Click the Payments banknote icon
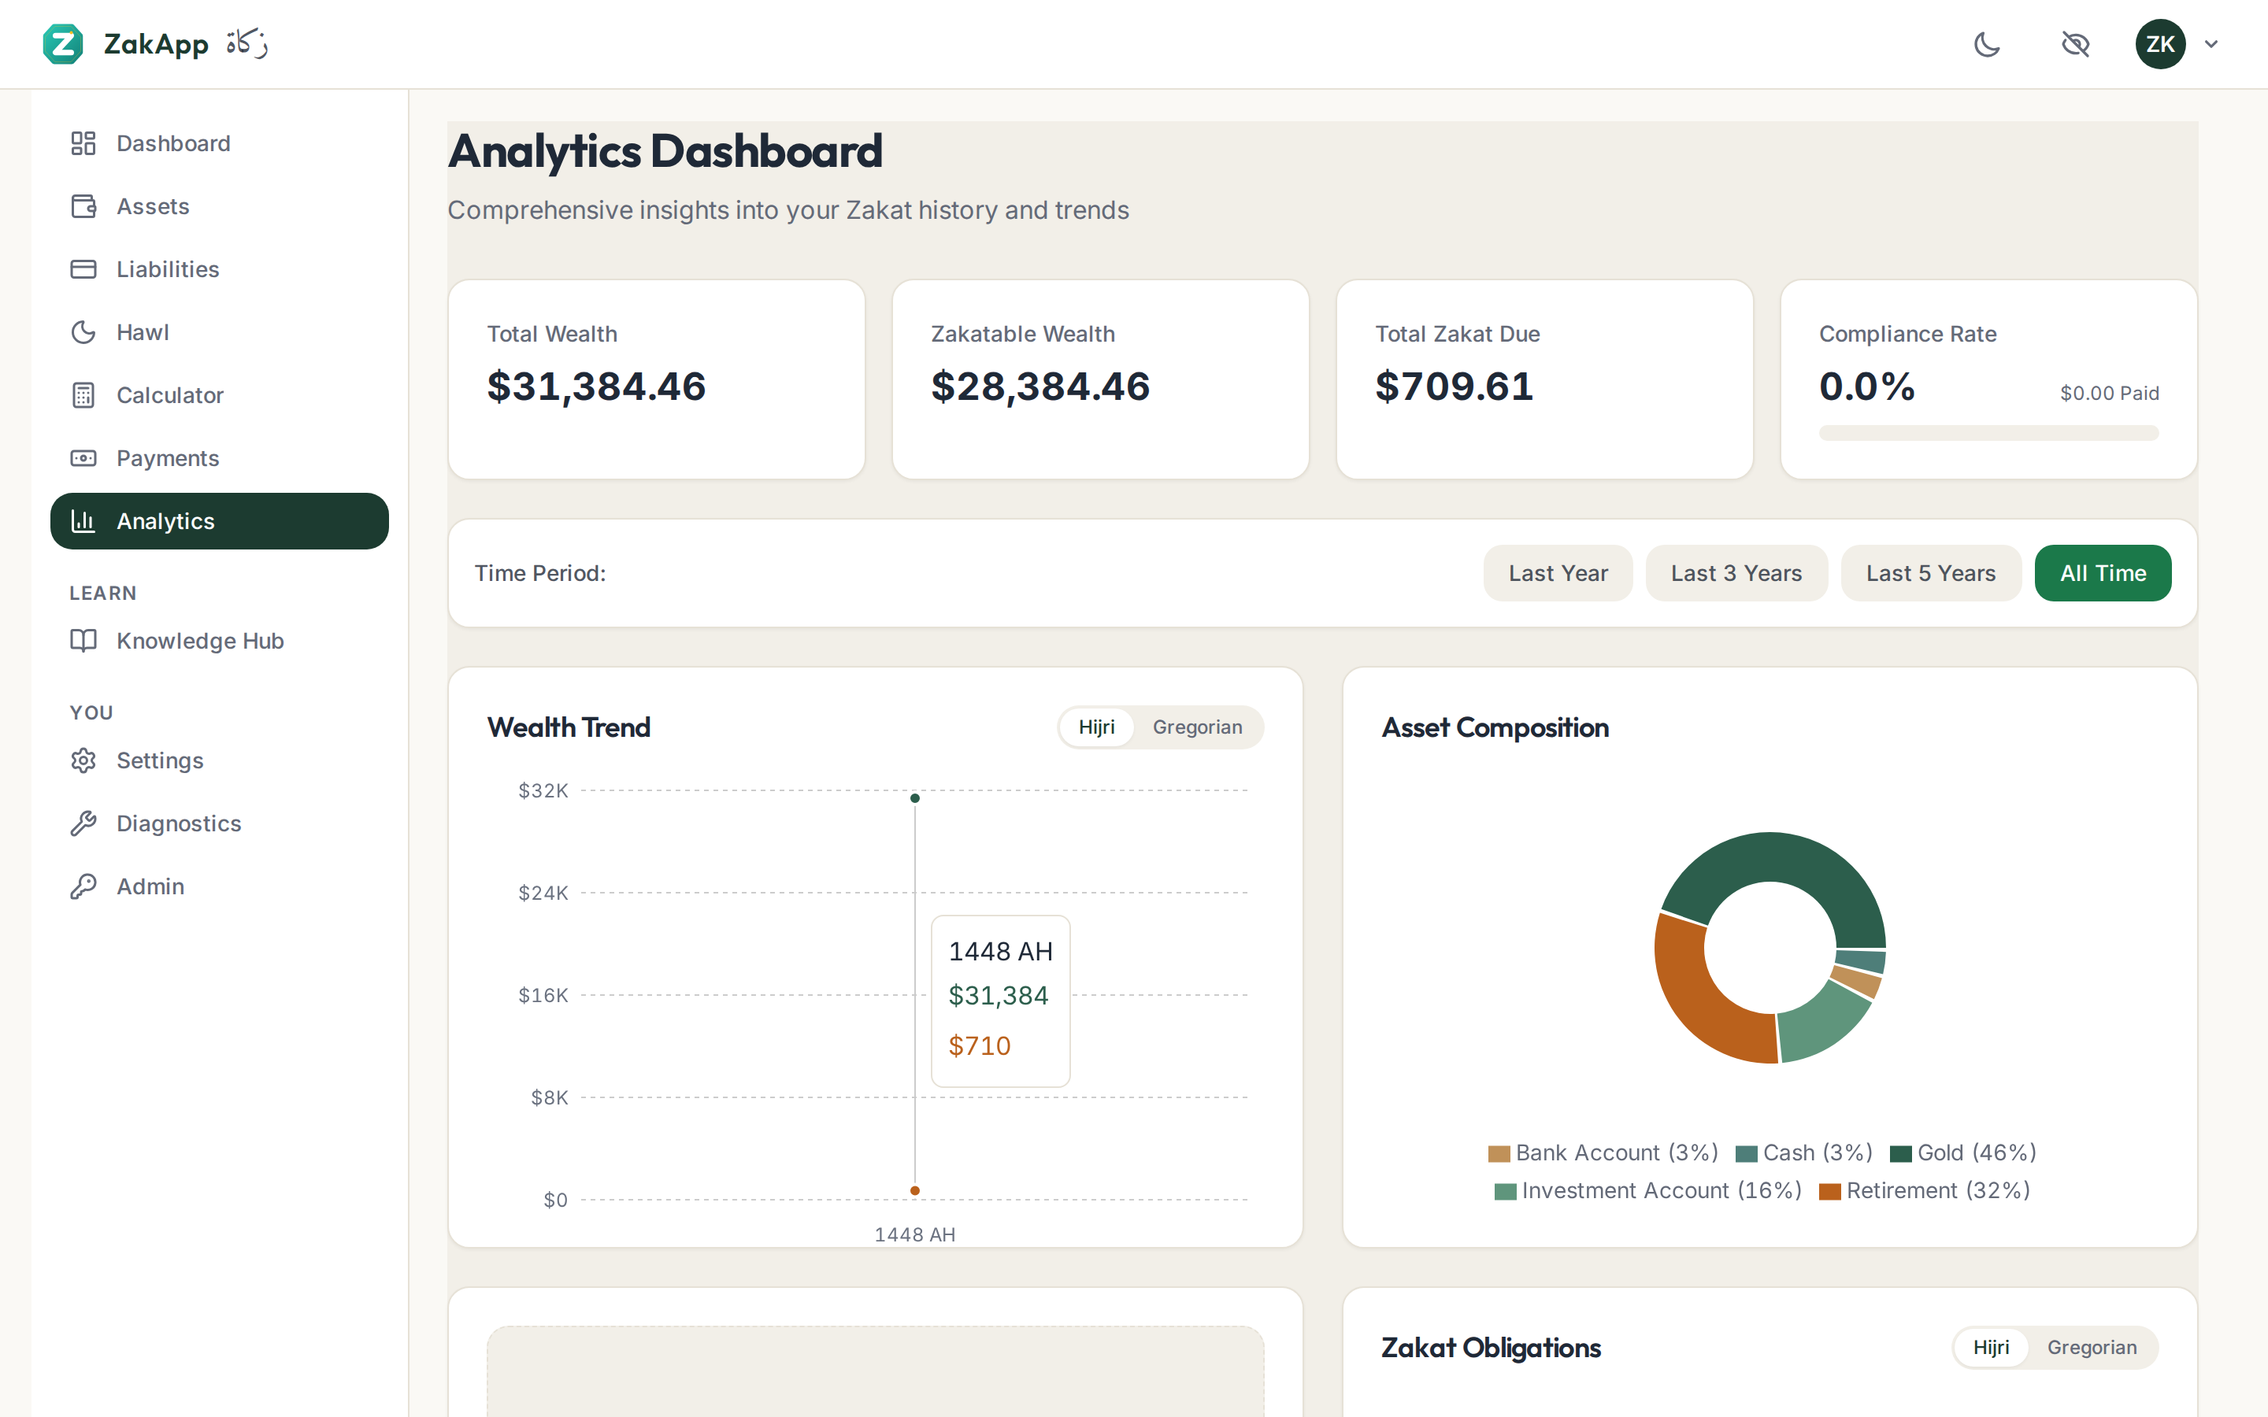The height and width of the screenshot is (1417, 2268). pos(83,458)
